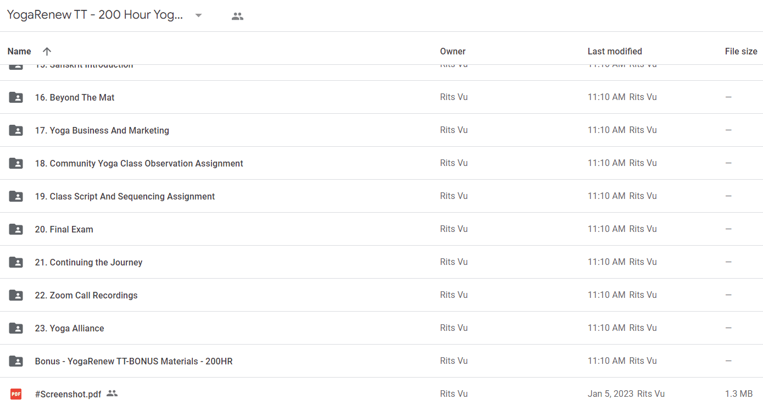The width and height of the screenshot is (763, 410).
Task: Click owner 'Rits Vu' in Yoga Business row
Action: coord(454,130)
